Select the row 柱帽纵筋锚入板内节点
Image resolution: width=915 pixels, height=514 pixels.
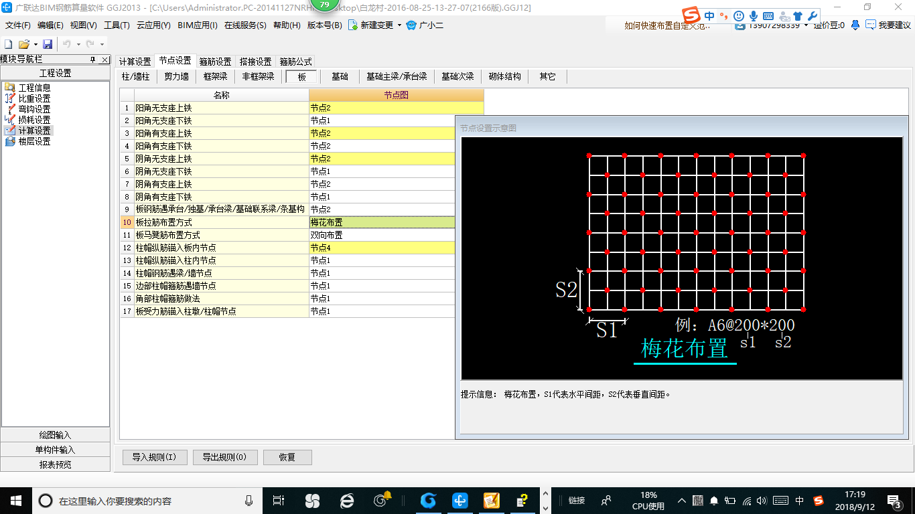coord(221,248)
